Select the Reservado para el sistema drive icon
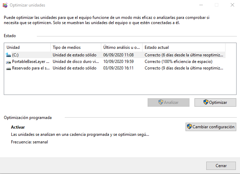This screenshot has width=240, height=174. click(x=8, y=68)
